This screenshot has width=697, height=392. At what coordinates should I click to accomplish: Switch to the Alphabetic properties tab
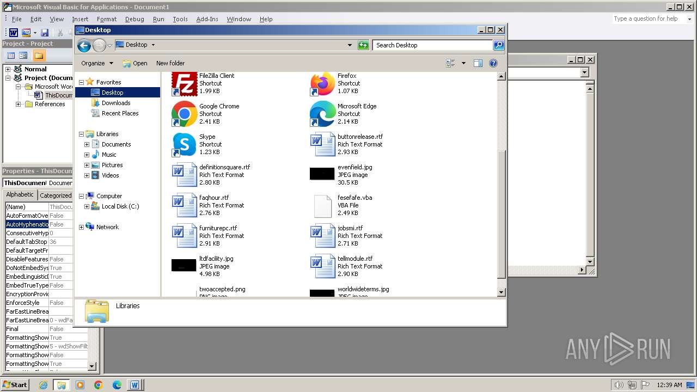tap(20, 195)
